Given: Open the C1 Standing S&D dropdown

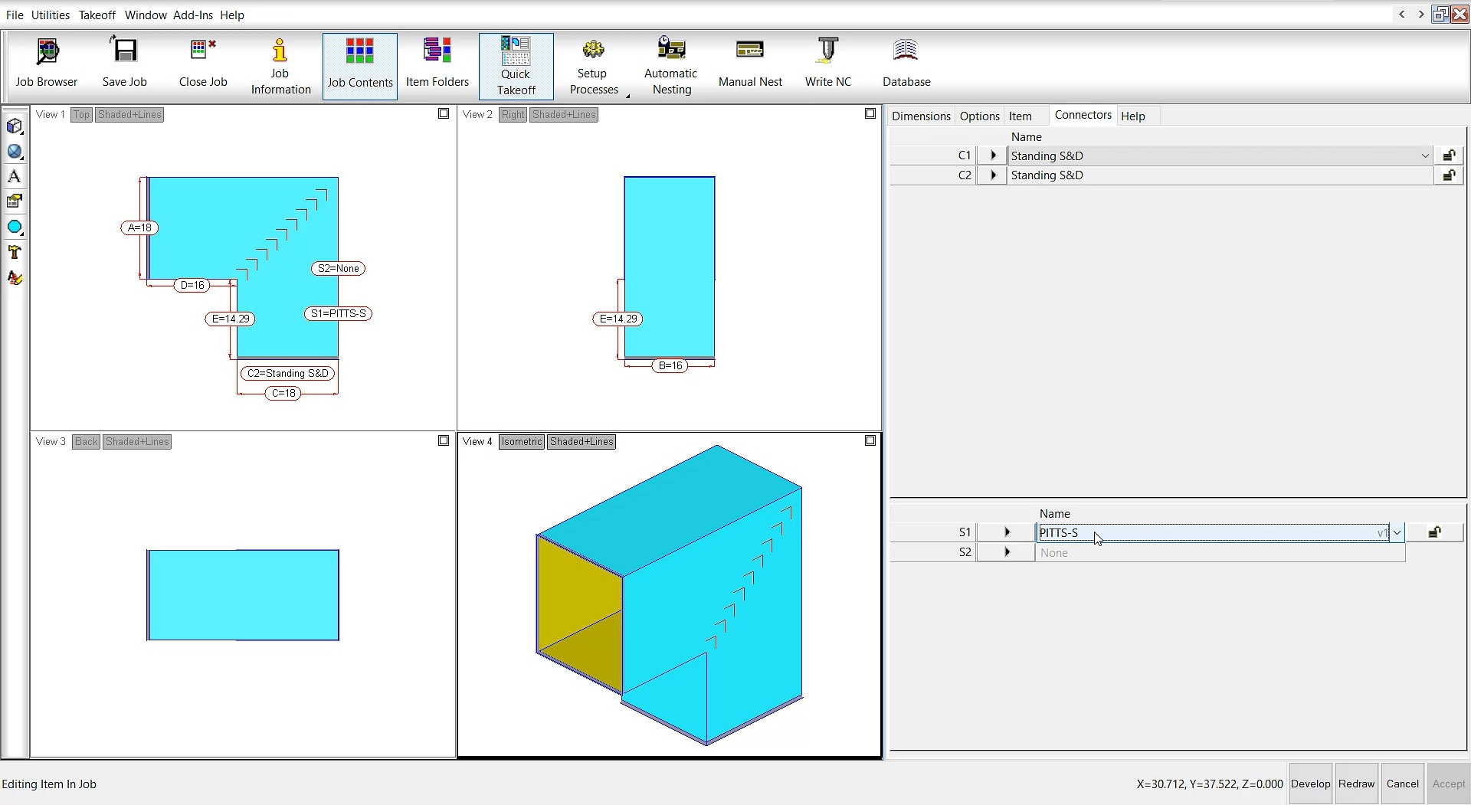Looking at the screenshot, I should [x=1425, y=155].
